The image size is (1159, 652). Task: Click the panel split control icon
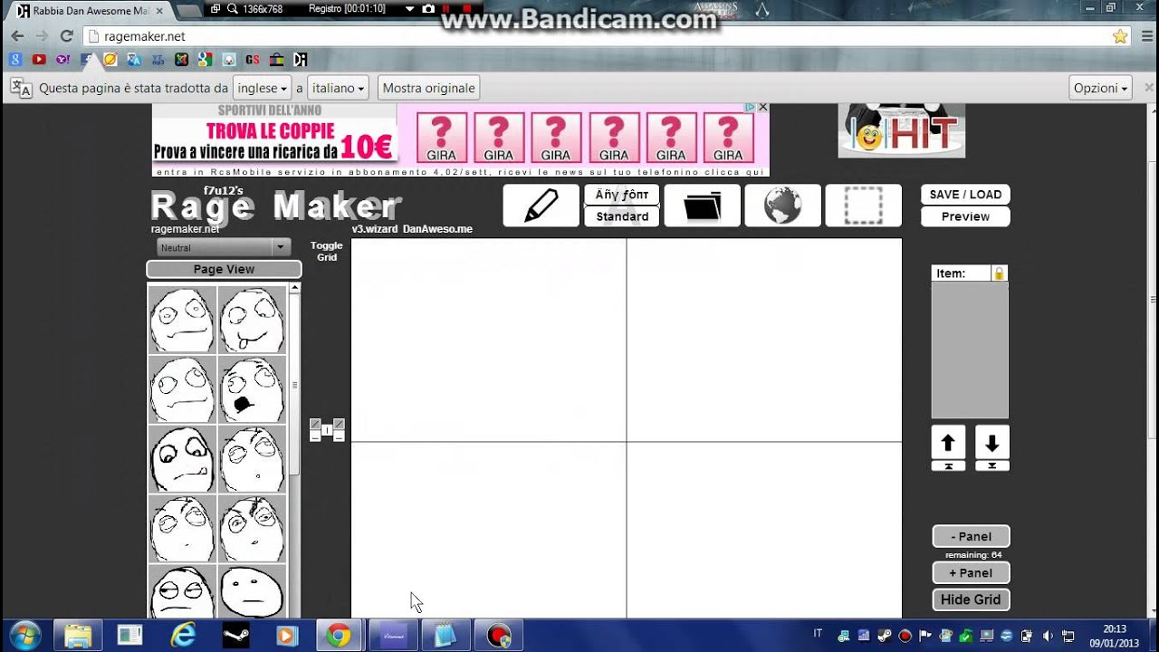(x=327, y=430)
